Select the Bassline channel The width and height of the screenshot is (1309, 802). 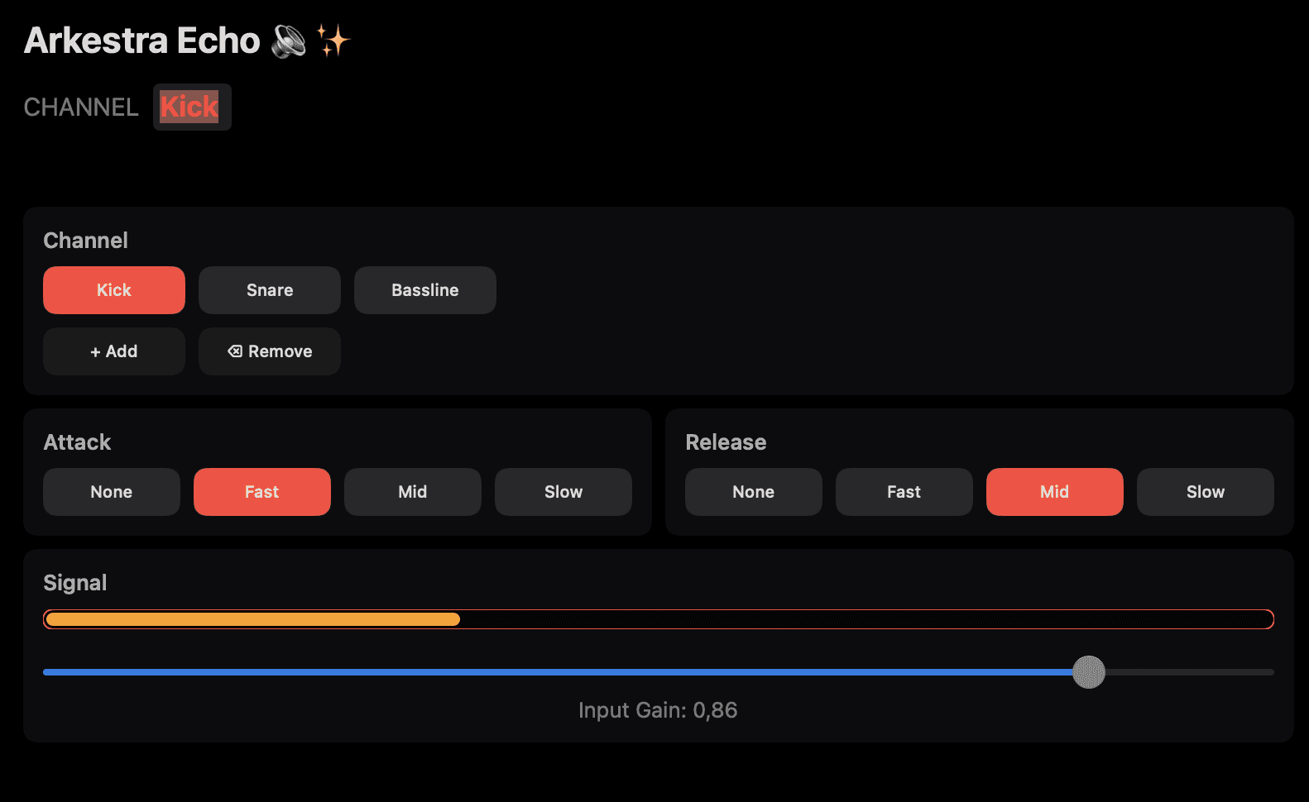(x=425, y=290)
